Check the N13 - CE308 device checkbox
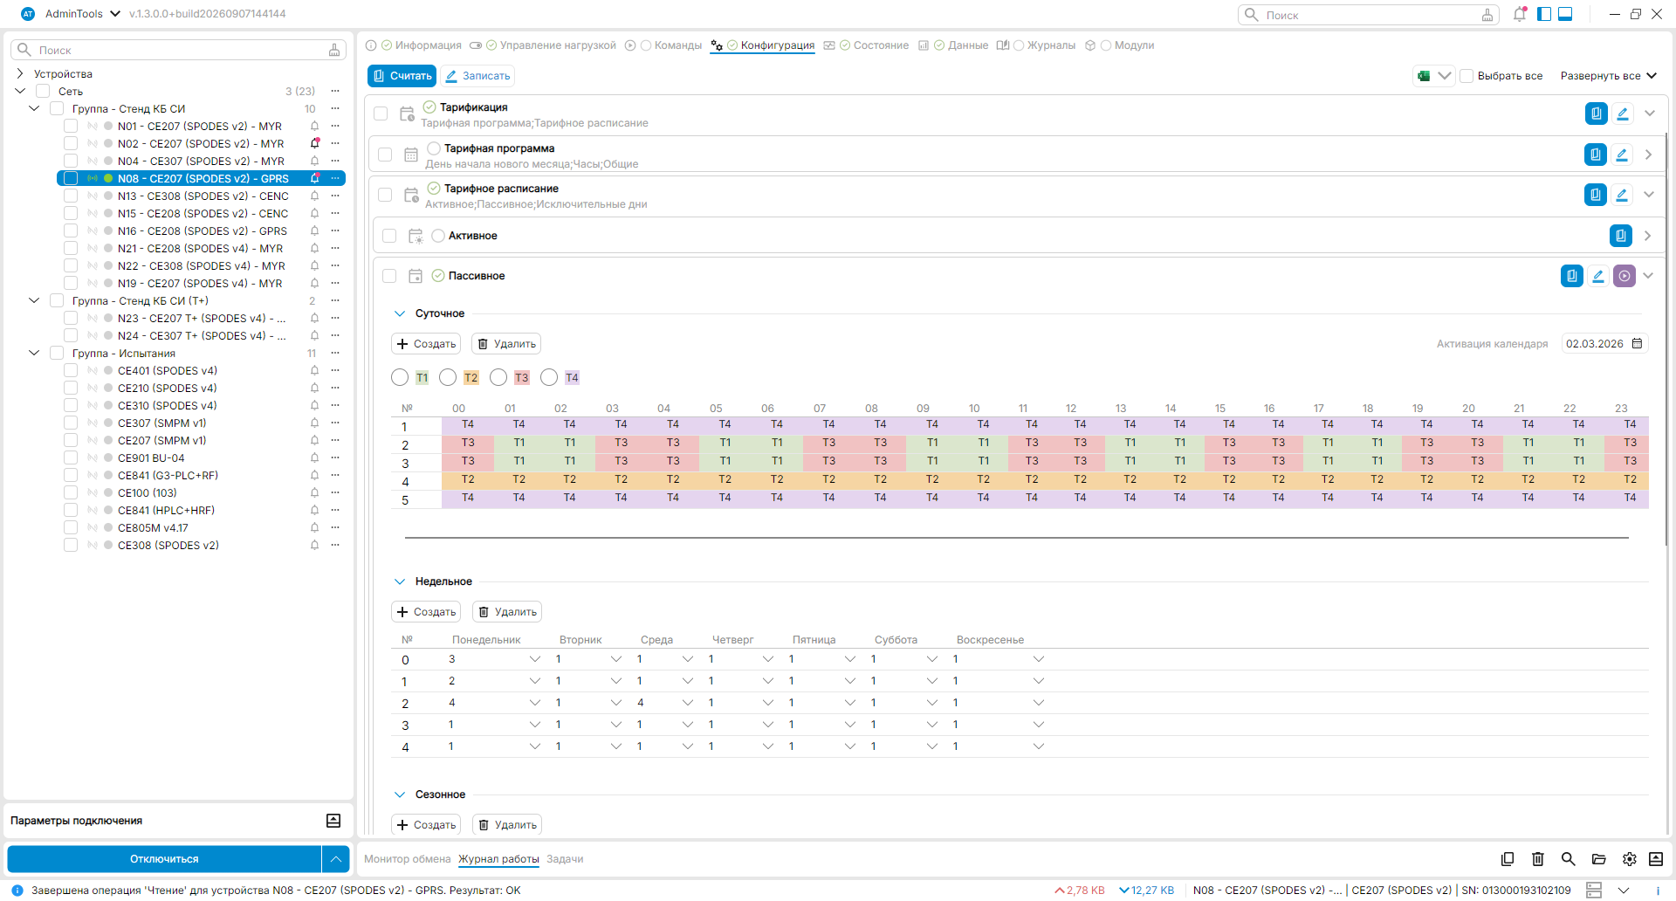This screenshot has width=1676, height=901. click(x=71, y=196)
